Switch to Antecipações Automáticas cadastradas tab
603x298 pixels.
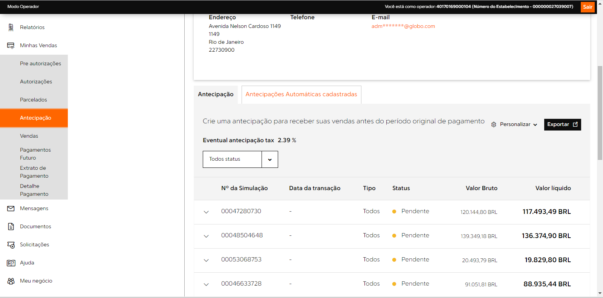[x=301, y=94]
